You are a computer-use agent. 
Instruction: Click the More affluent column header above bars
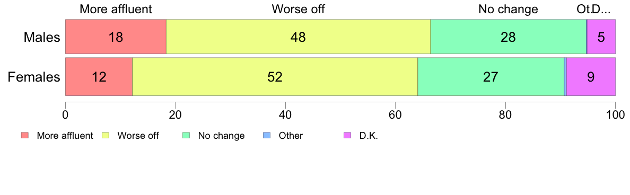tap(116, 9)
